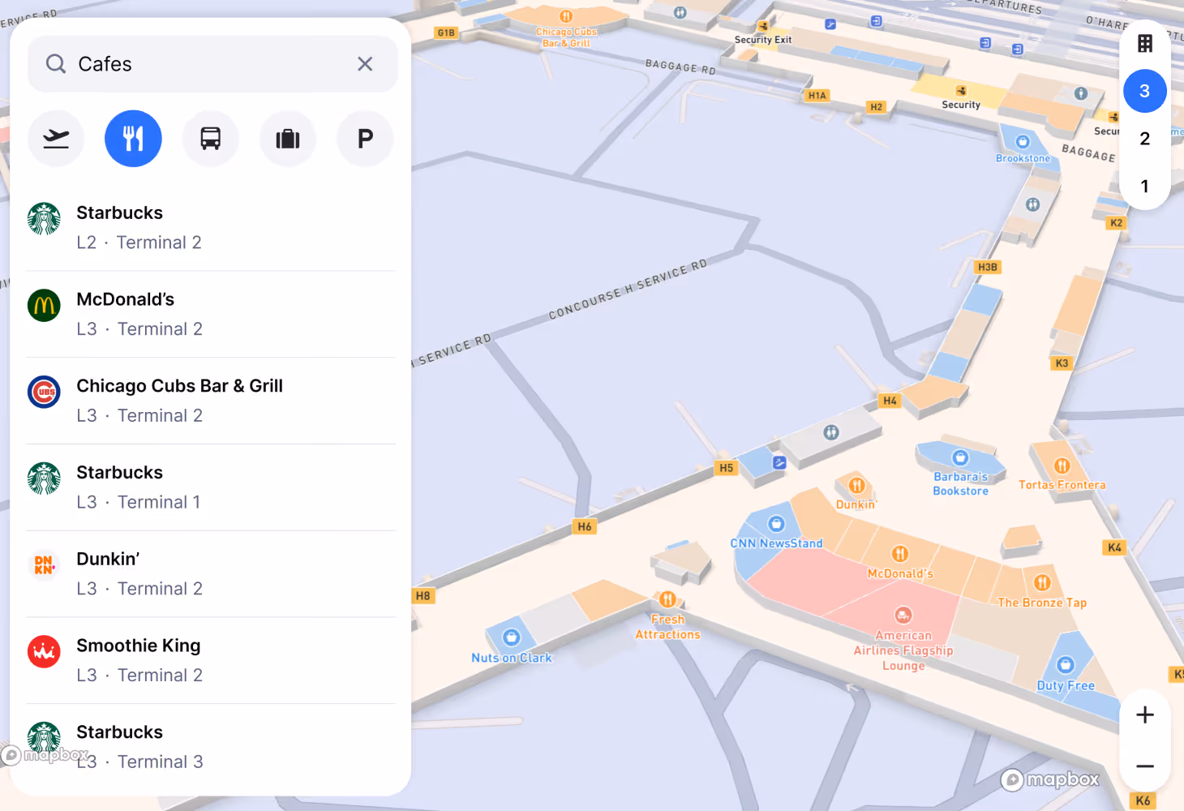The image size is (1184, 811).
Task: Open Starbucks L2 Terminal 2 result
Action: [211, 228]
